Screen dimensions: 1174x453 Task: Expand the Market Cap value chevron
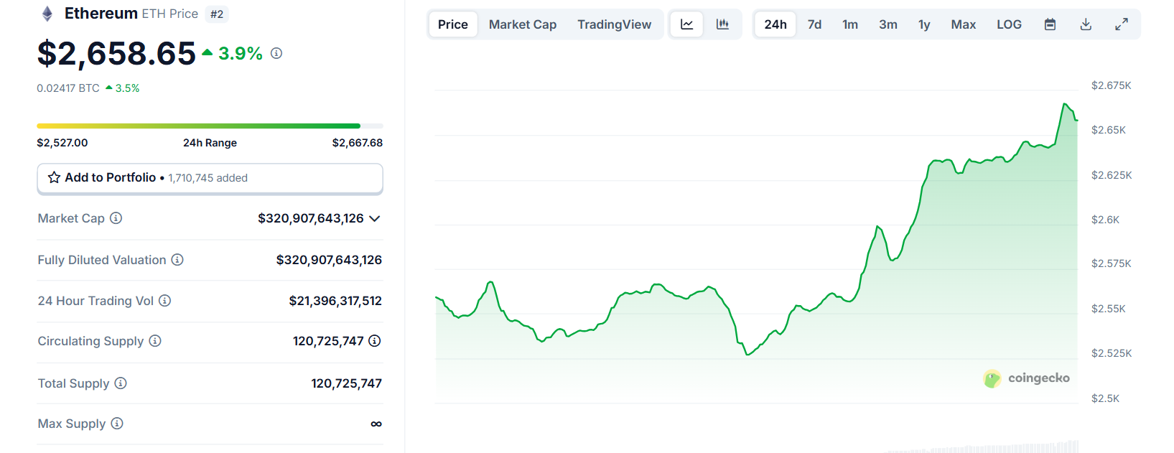click(x=374, y=218)
